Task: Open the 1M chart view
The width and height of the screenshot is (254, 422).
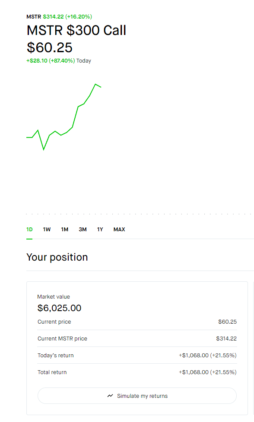Action: [x=64, y=229]
